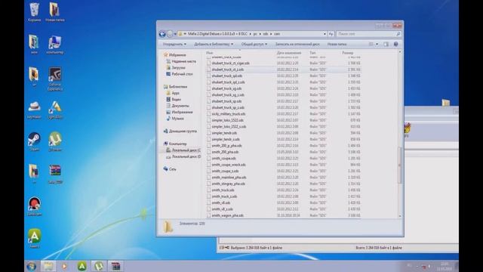
Task: Select file smith_wagon_pha.sds
Action: pos(227,215)
